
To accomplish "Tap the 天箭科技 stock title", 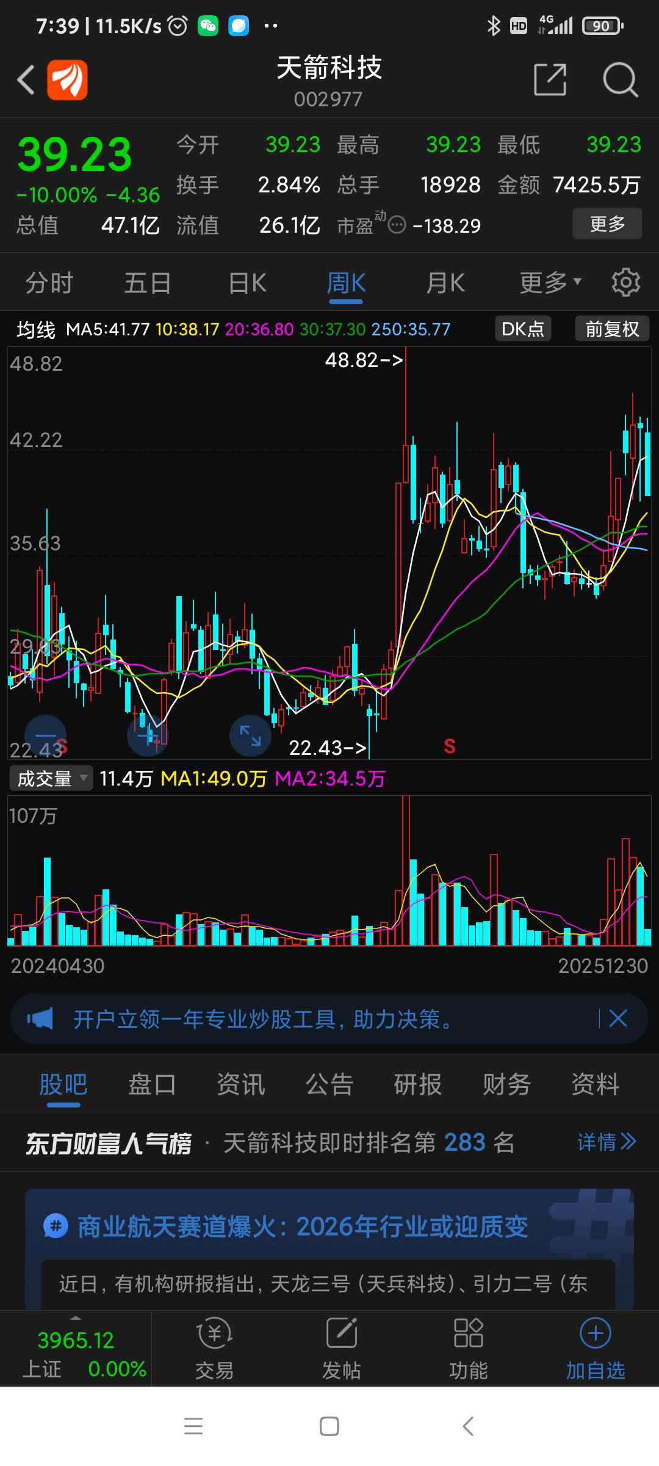I will (329, 67).
